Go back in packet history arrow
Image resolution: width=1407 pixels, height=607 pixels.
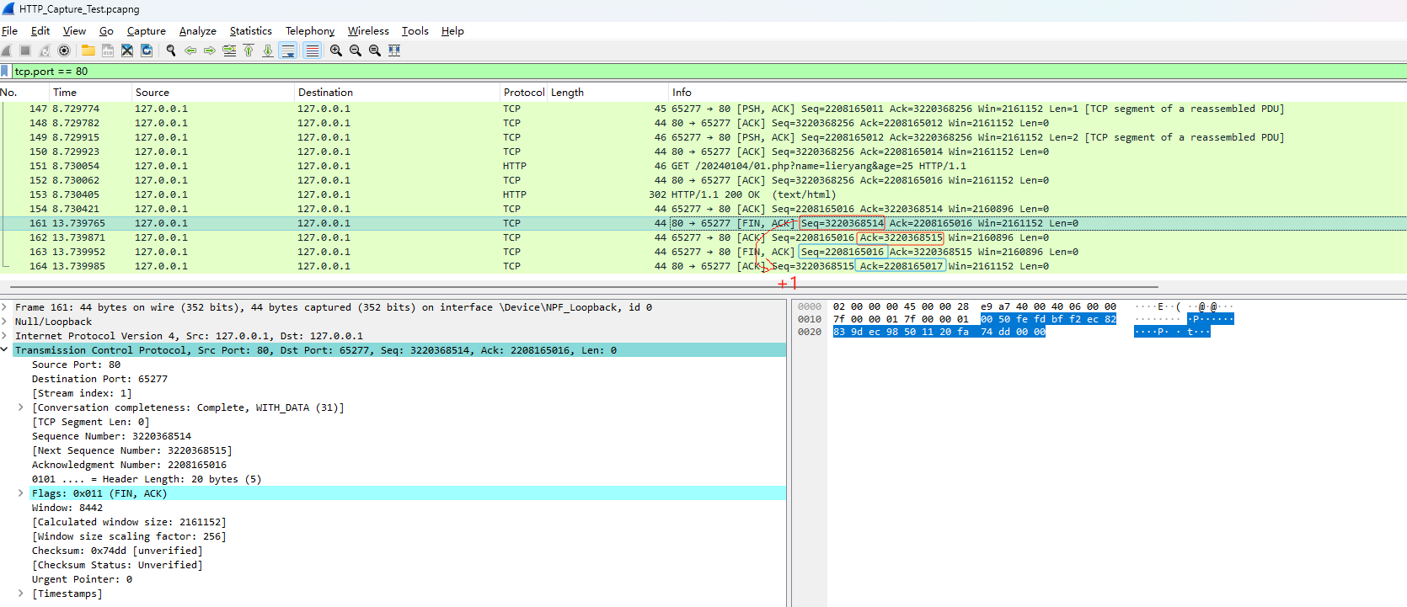point(190,51)
